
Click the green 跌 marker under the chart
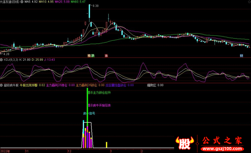[x=93, y=56]
